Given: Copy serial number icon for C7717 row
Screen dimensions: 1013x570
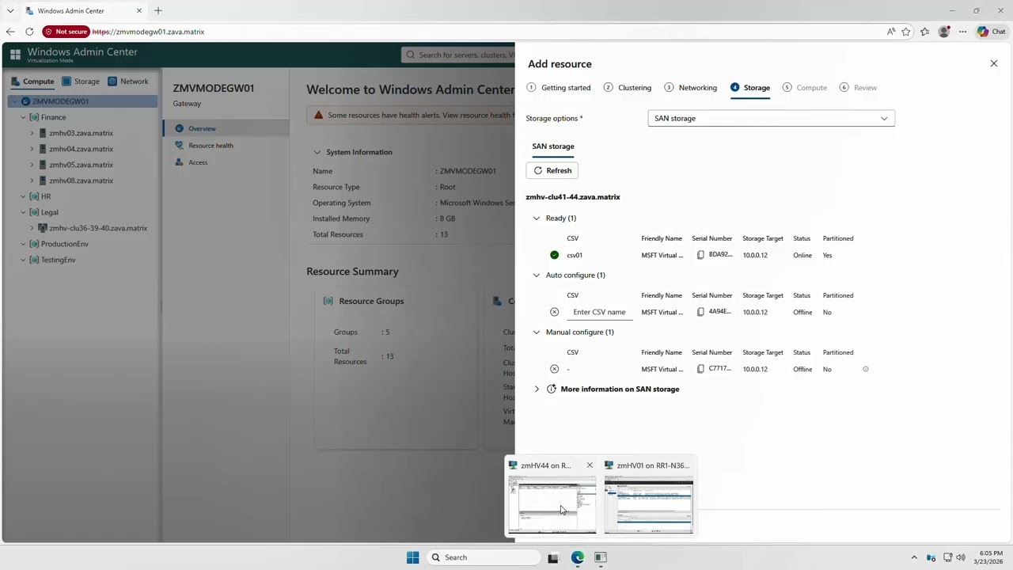Looking at the screenshot, I should point(700,369).
